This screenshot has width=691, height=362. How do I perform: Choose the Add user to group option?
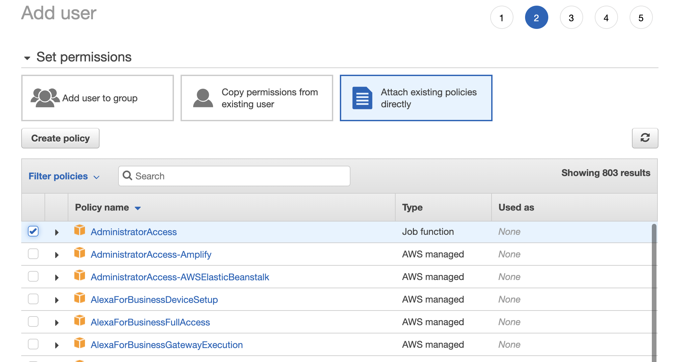point(98,98)
